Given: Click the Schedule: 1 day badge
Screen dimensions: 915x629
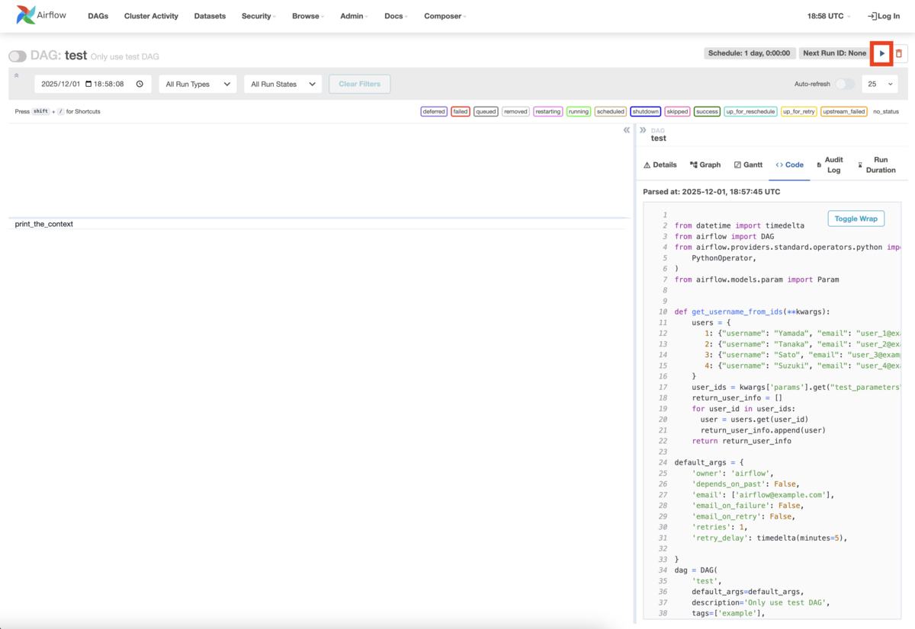Looking at the screenshot, I should click(x=749, y=53).
